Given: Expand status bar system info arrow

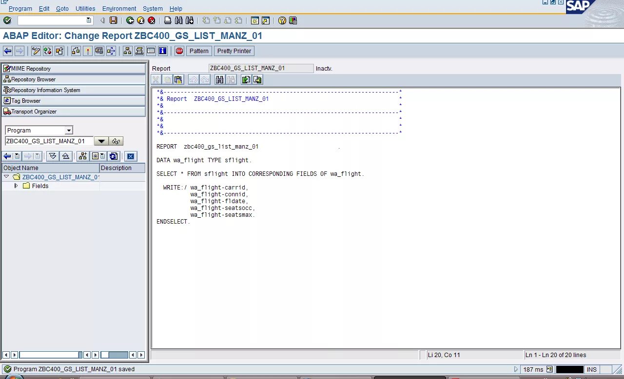Looking at the screenshot, I should click(x=516, y=369).
